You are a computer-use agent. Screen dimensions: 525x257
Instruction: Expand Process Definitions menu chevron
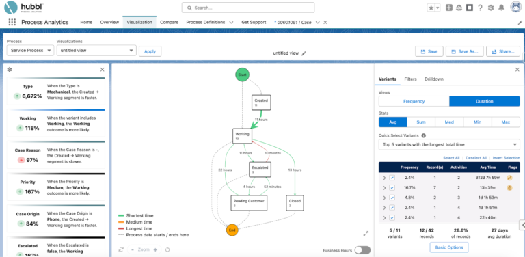(231, 23)
